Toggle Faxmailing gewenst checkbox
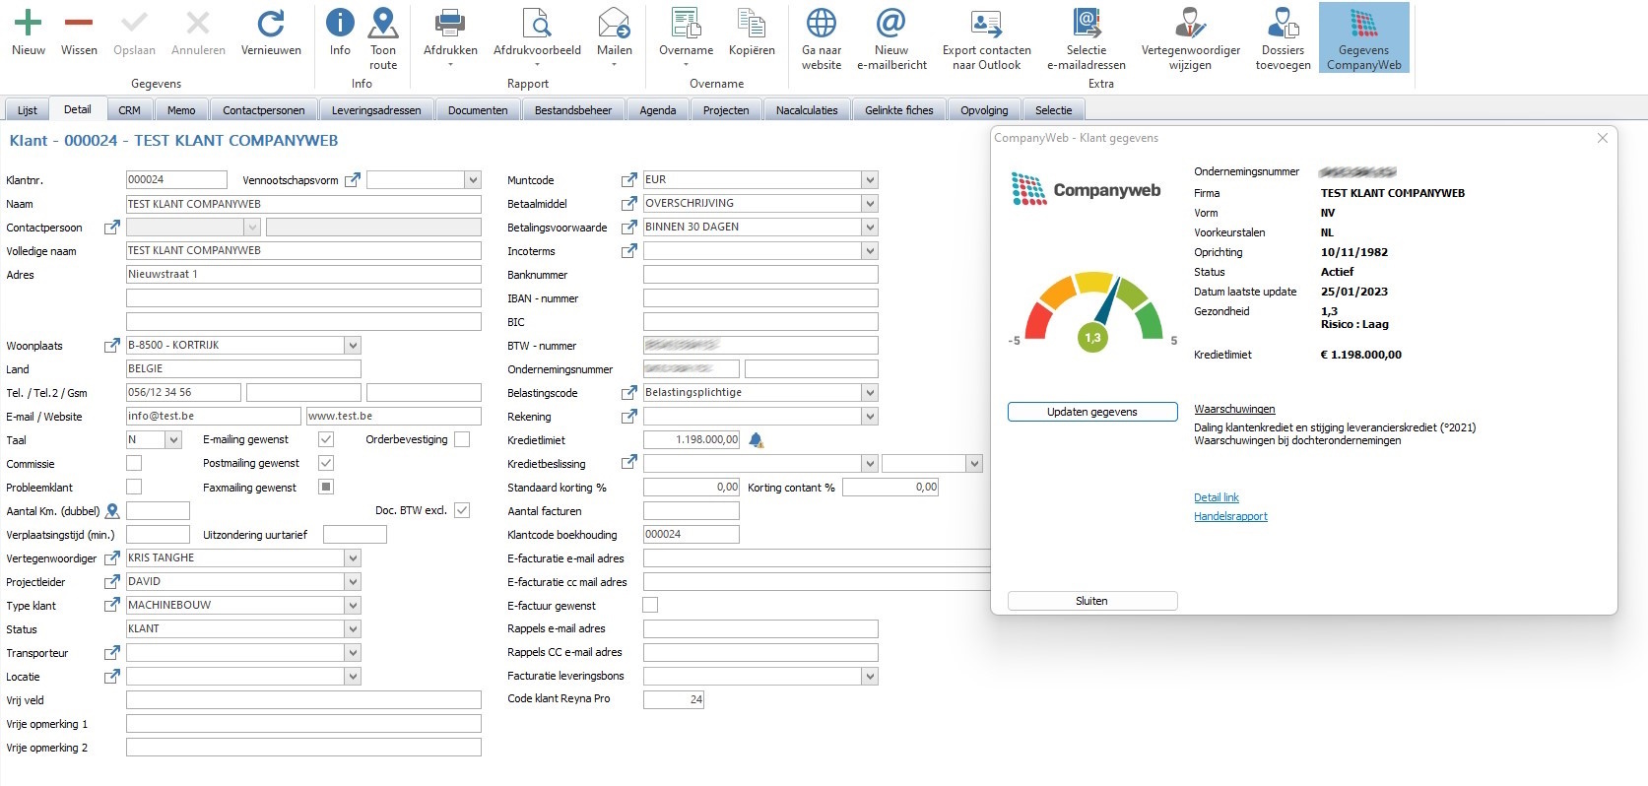The width and height of the screenshot is (1648, 786). pyautogui.click(x=326, y=487)
